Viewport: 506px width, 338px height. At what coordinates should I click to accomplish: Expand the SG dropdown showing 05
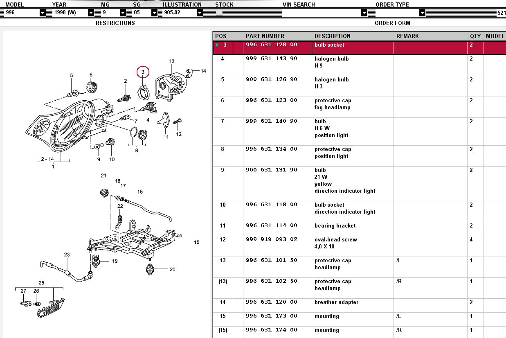pos(154,13)
